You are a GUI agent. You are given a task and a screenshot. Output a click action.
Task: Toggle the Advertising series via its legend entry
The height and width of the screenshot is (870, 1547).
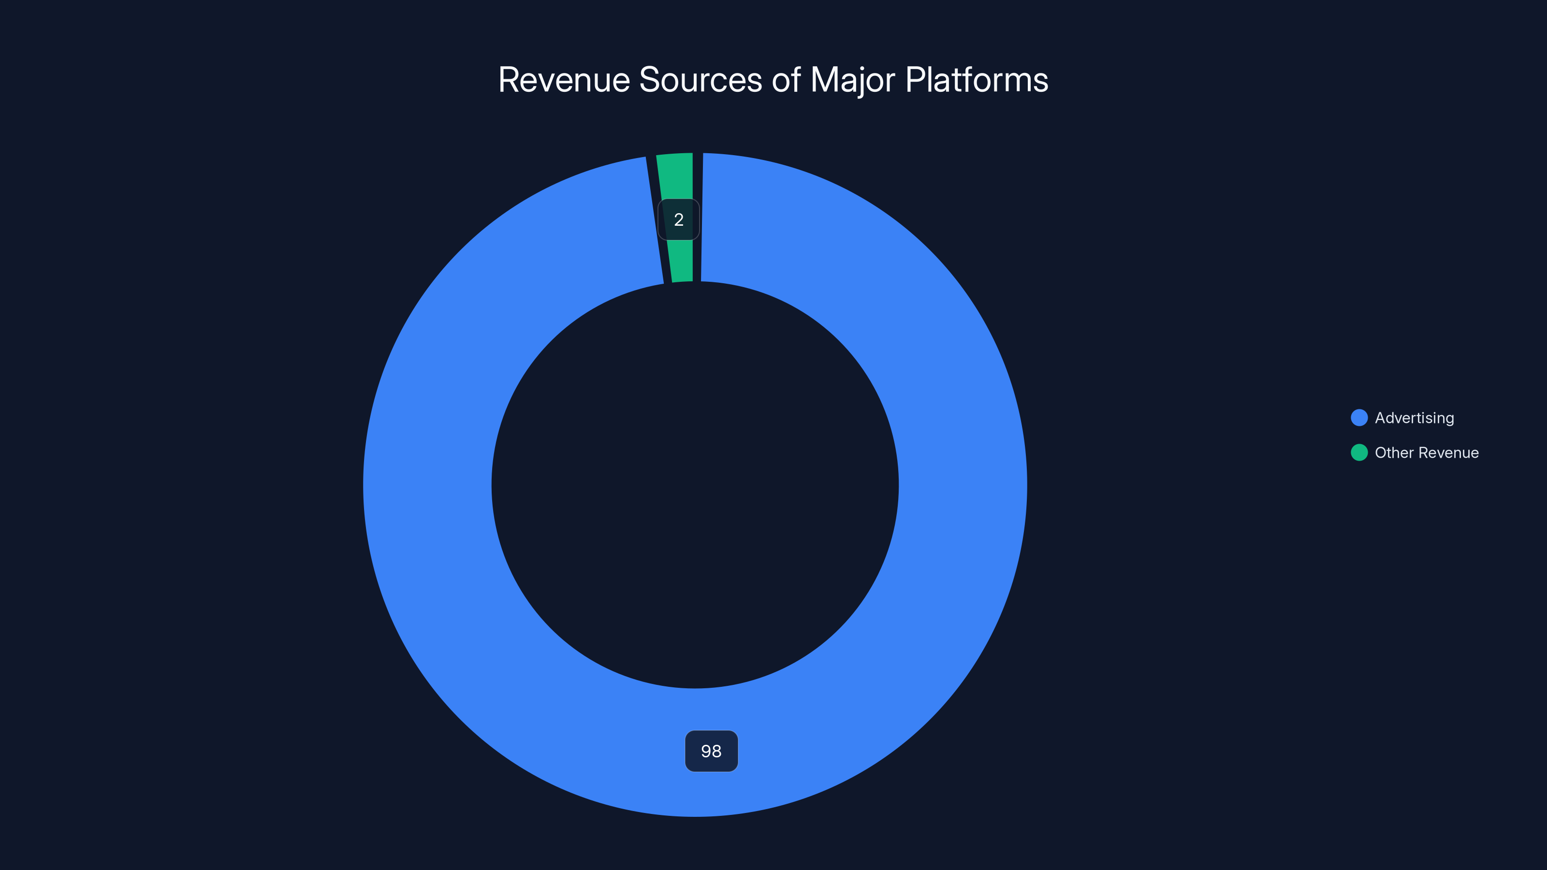(1414, 418)
